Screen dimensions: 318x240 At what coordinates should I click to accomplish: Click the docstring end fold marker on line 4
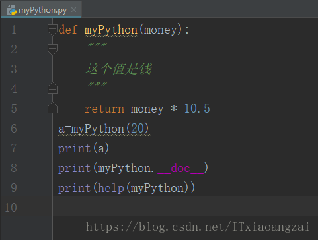52,88
